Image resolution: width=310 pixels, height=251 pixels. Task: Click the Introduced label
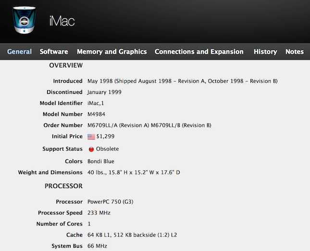[68, 81]
